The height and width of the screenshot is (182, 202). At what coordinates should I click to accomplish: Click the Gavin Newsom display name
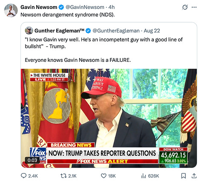[x=39, y=7]
